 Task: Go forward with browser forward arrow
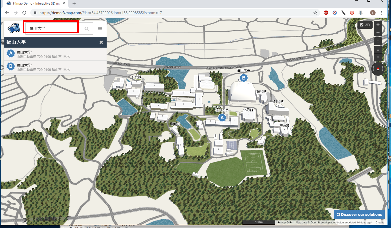(x=16, y=13)
